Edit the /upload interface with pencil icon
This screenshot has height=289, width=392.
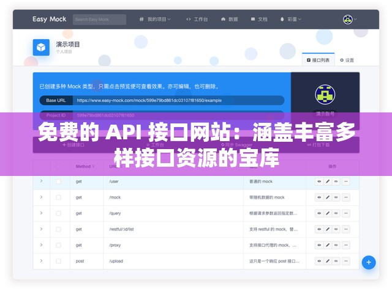328,262
